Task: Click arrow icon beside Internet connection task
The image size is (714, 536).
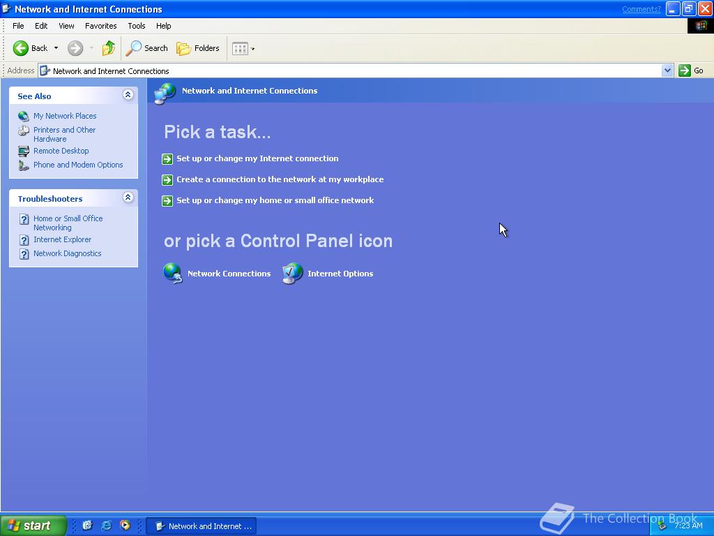Action: coord(167,158)
